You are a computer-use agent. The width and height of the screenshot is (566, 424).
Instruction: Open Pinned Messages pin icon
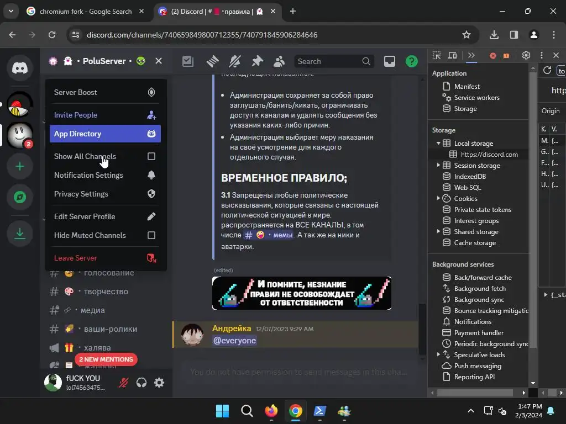point(257,61)
